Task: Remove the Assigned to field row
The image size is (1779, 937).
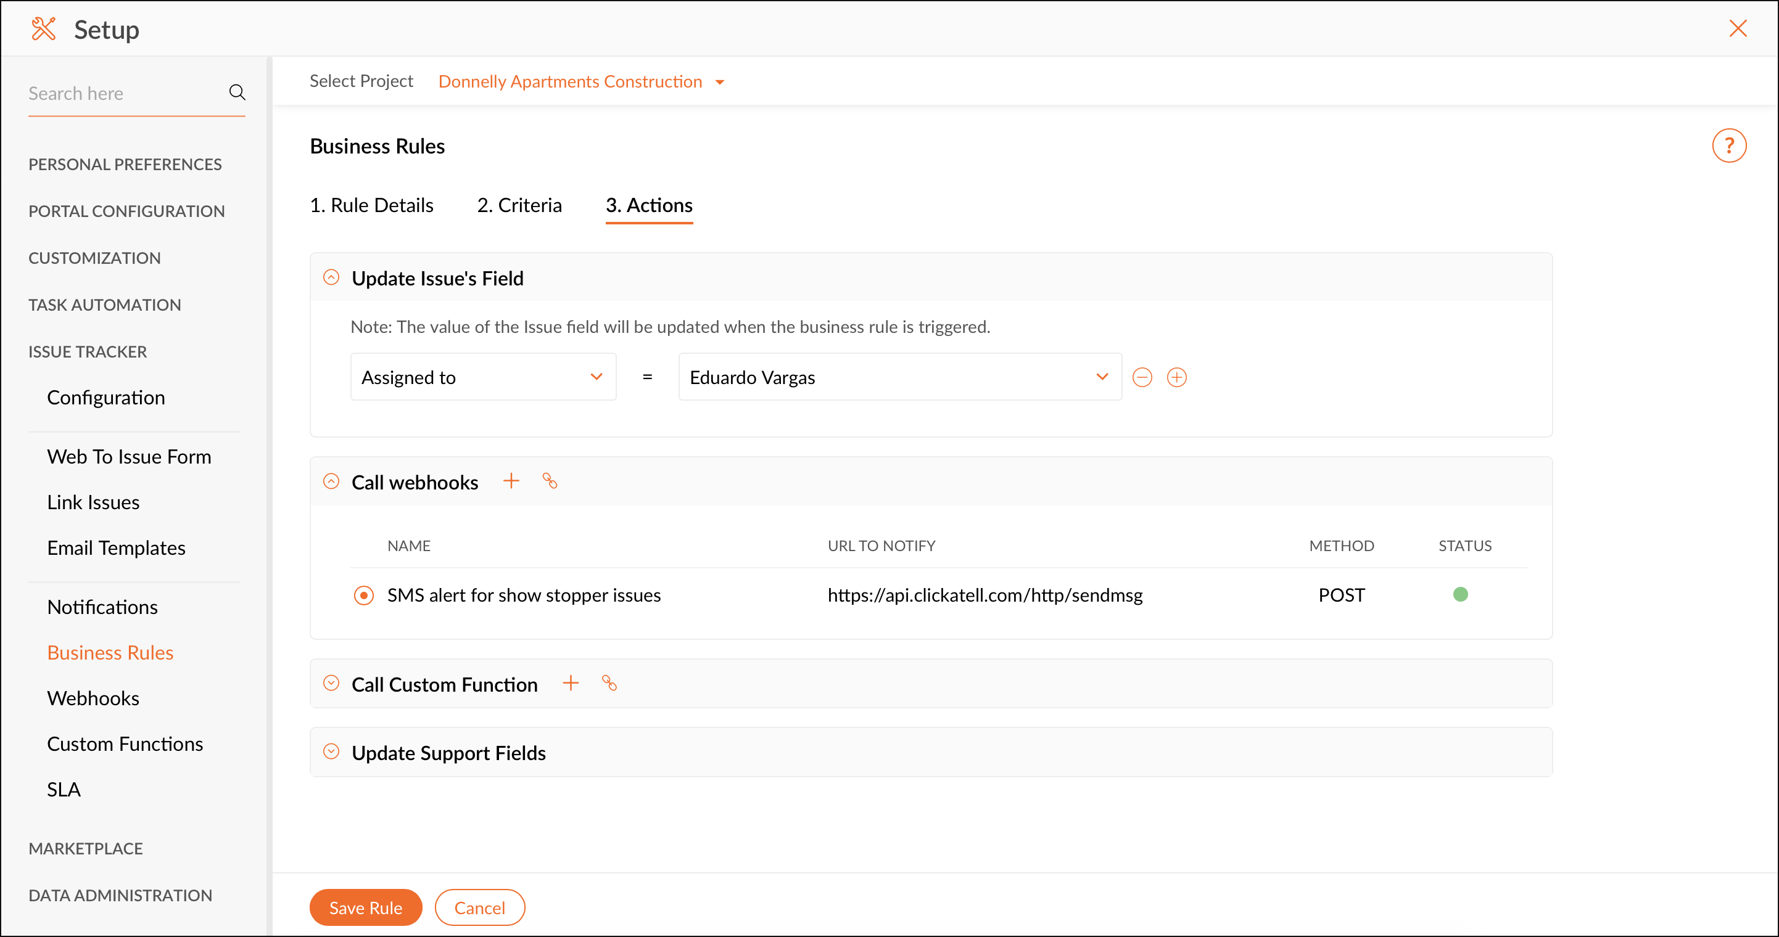Action: click(x=1142, y=377)
